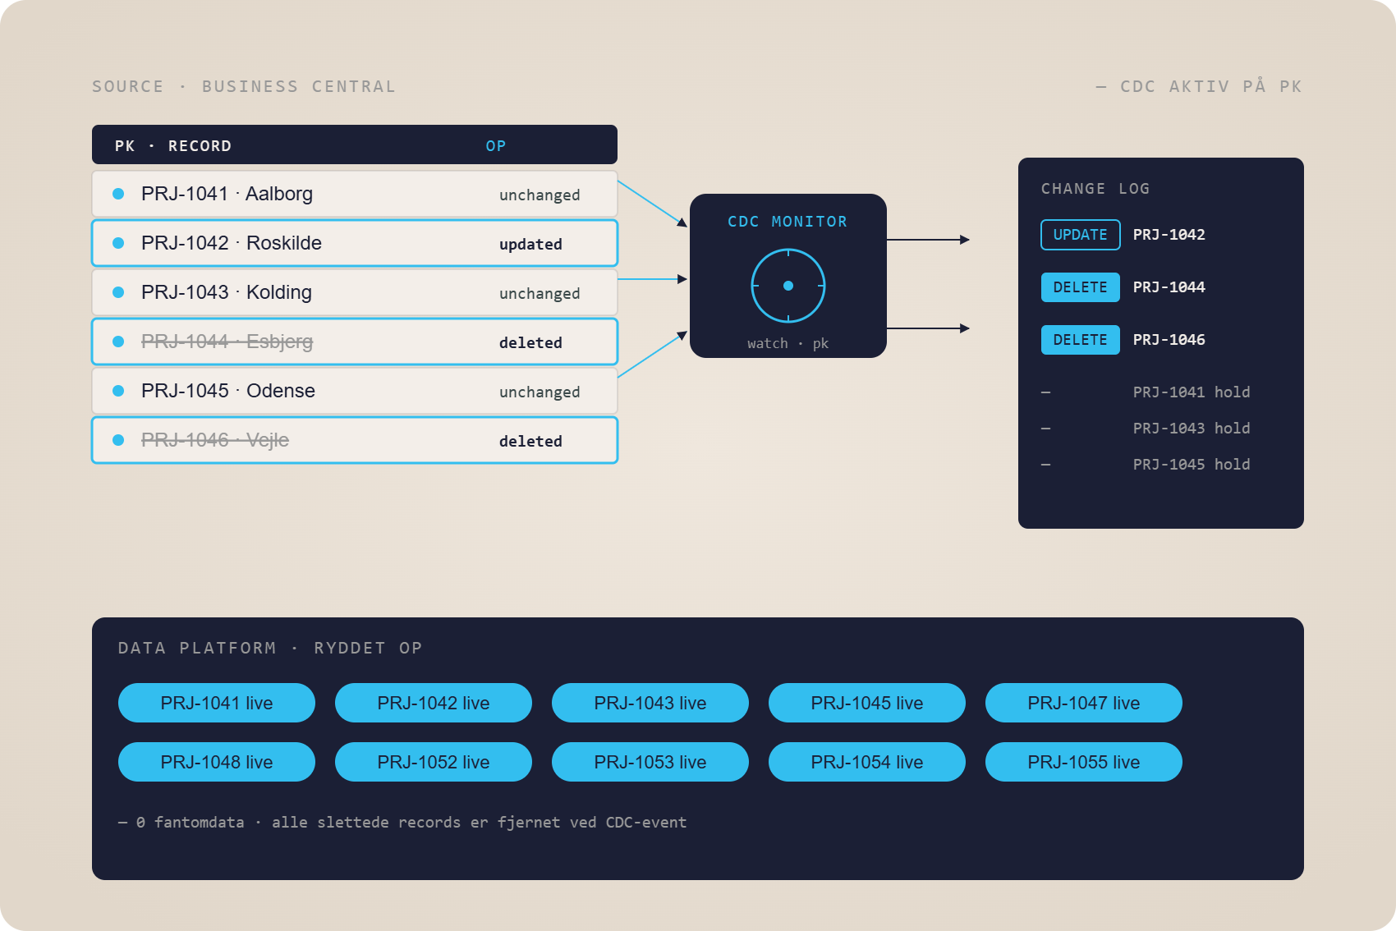1396x931 pixels.
Task: Click the blue dot beside struck-through PRJ-1046 Vejle
Action: 118,440
